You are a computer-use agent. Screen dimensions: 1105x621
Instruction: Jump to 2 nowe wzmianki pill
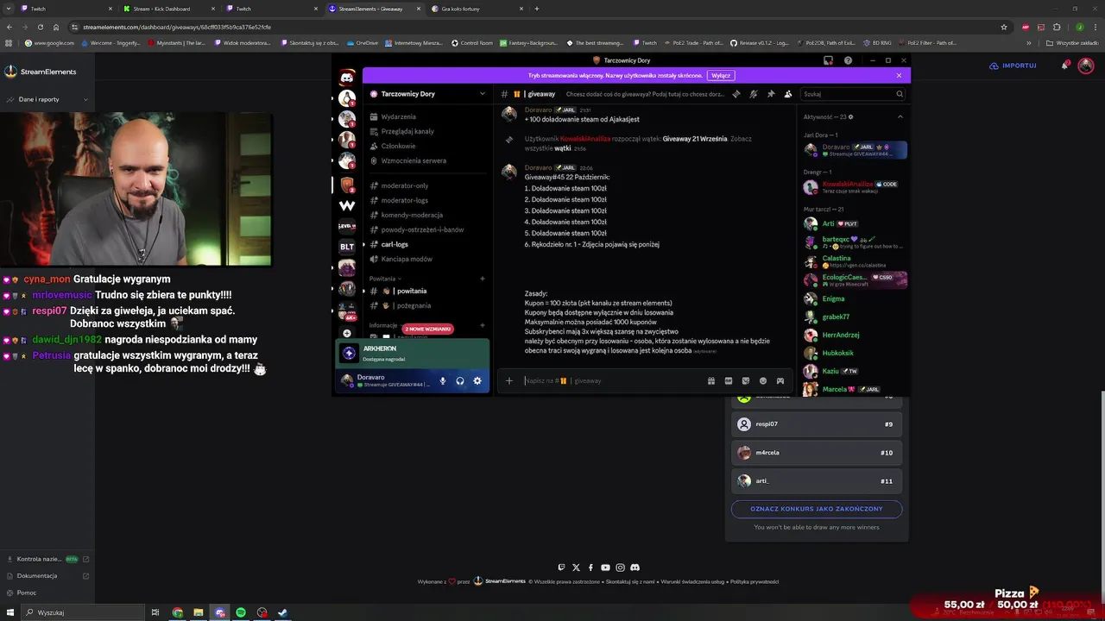coord(427,329)
